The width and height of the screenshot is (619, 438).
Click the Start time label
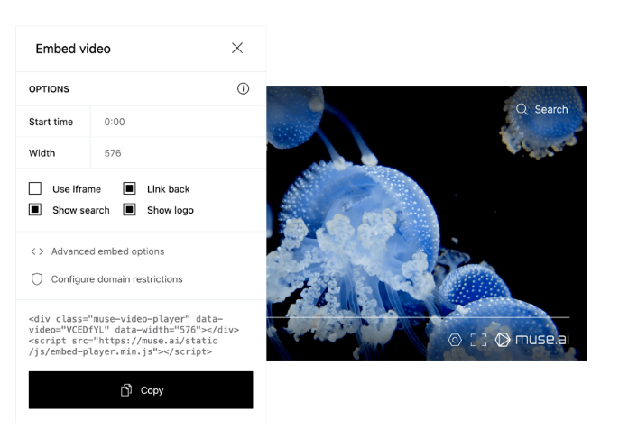click(x=51, y=122)
